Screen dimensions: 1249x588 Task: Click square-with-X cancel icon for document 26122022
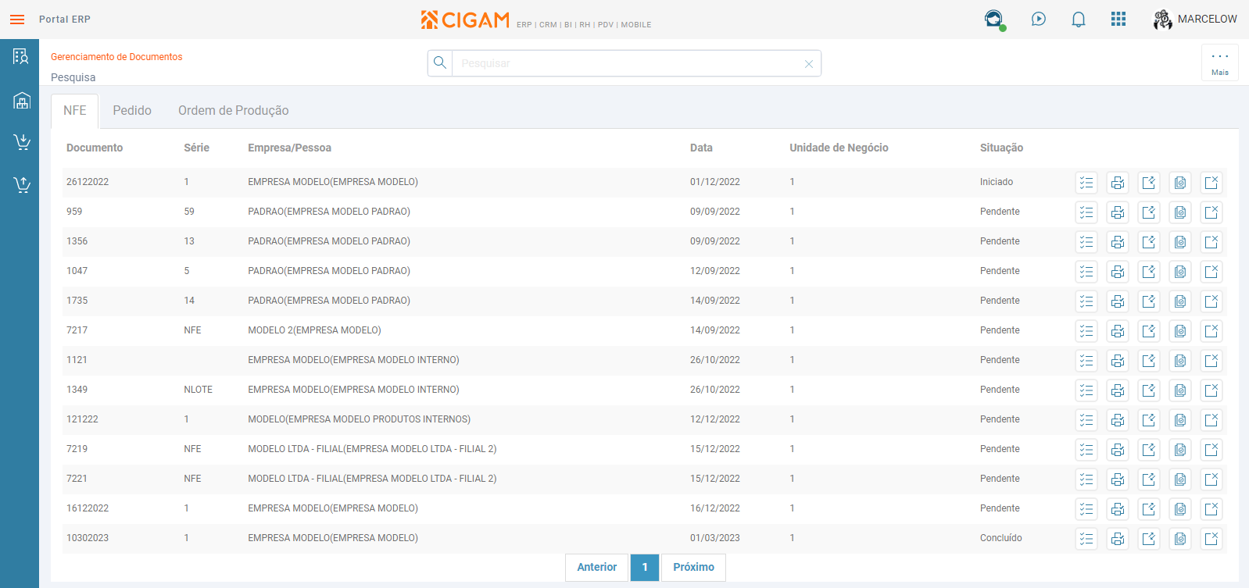(x=1211, y=183)
